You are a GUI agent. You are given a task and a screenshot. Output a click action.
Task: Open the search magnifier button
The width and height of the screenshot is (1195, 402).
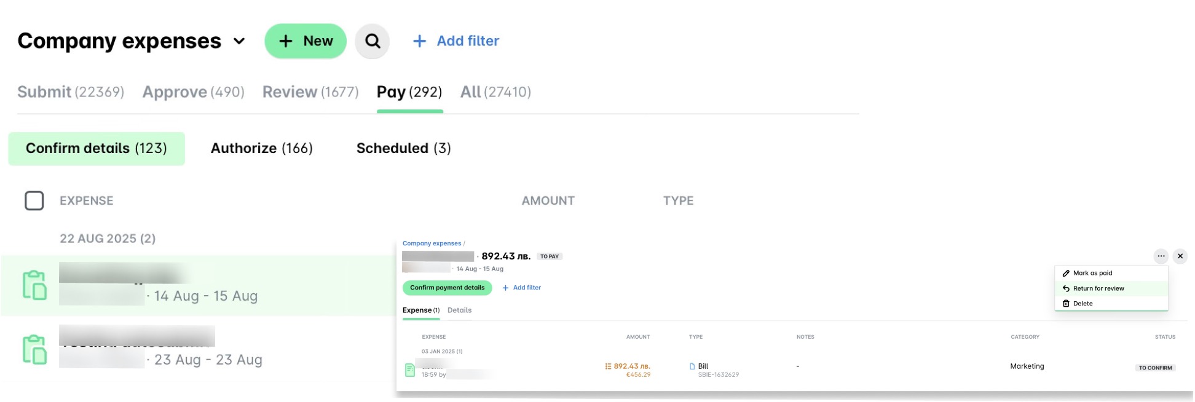coord(373,41)
